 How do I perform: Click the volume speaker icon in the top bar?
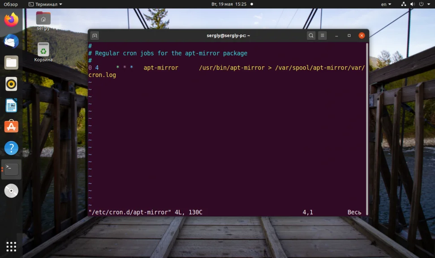413,4
